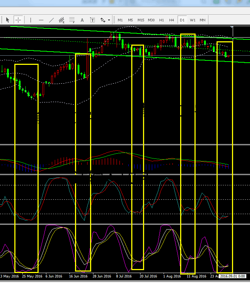Add a text annotation with the A tool
Viewport: 250px width, 283px height.
tap(82, 20)
